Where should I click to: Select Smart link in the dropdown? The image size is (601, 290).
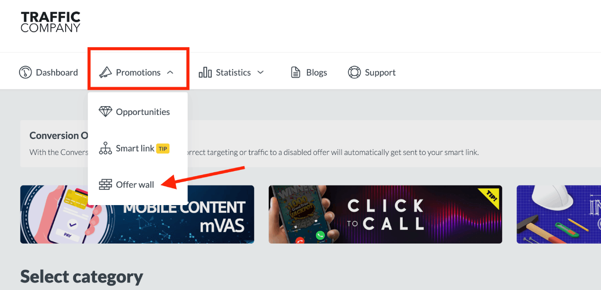pyautogui.click(x=135, y=148)
